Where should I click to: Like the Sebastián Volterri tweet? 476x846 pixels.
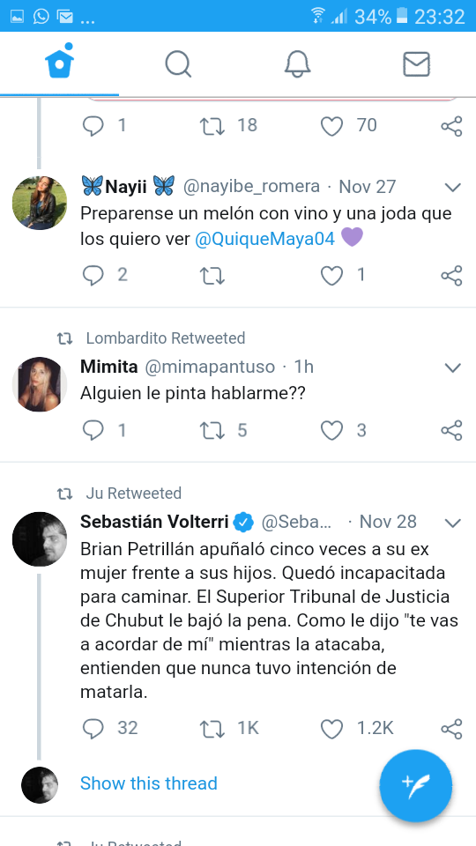click(332, 729)
